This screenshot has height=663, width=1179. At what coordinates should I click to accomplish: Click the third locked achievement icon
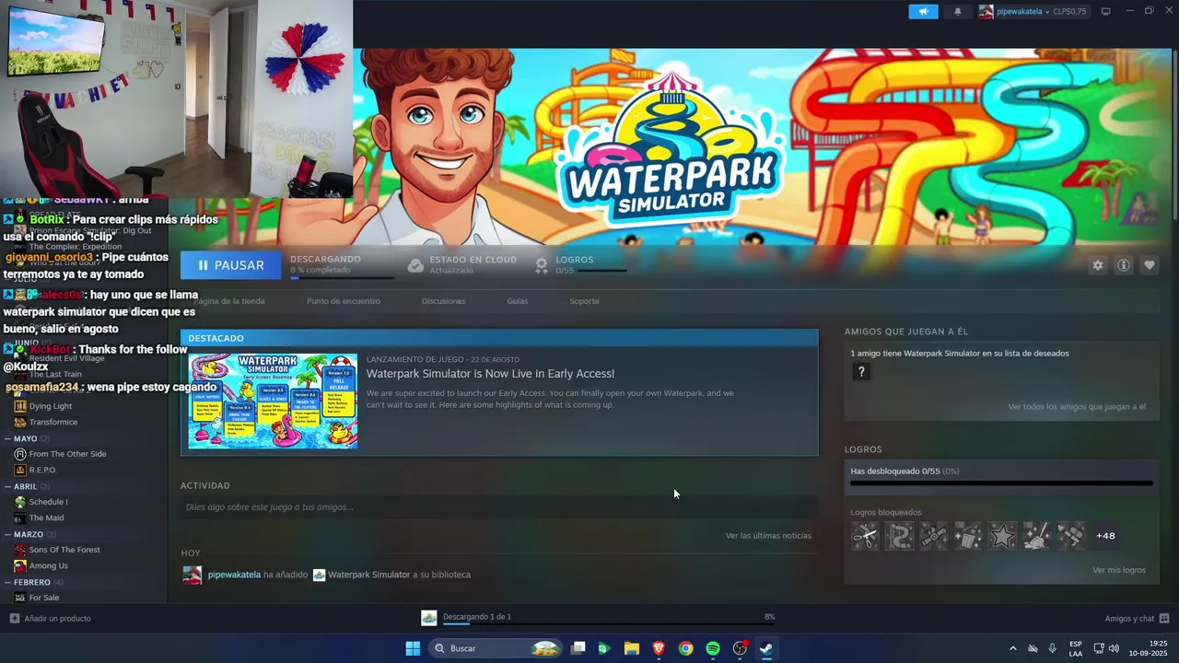tap(934, 535)
